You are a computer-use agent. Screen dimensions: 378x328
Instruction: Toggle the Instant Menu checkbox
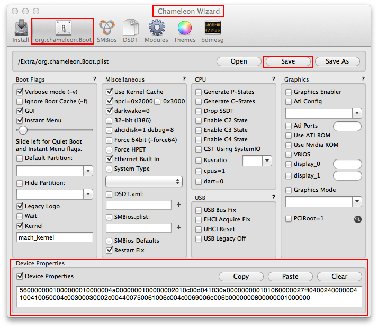20,120
